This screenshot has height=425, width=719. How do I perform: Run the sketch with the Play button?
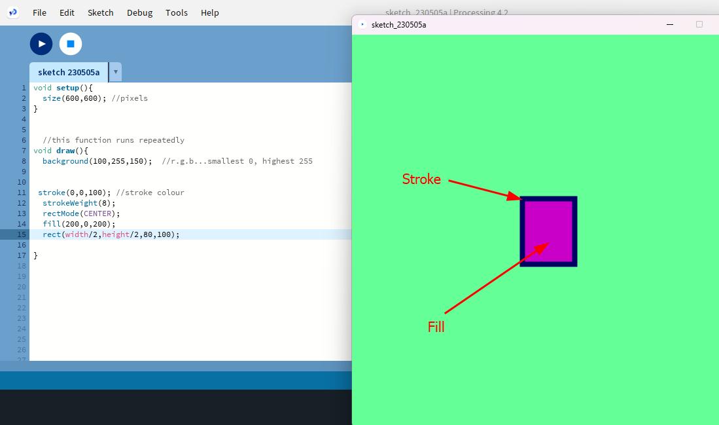click(x=41, y=43)
